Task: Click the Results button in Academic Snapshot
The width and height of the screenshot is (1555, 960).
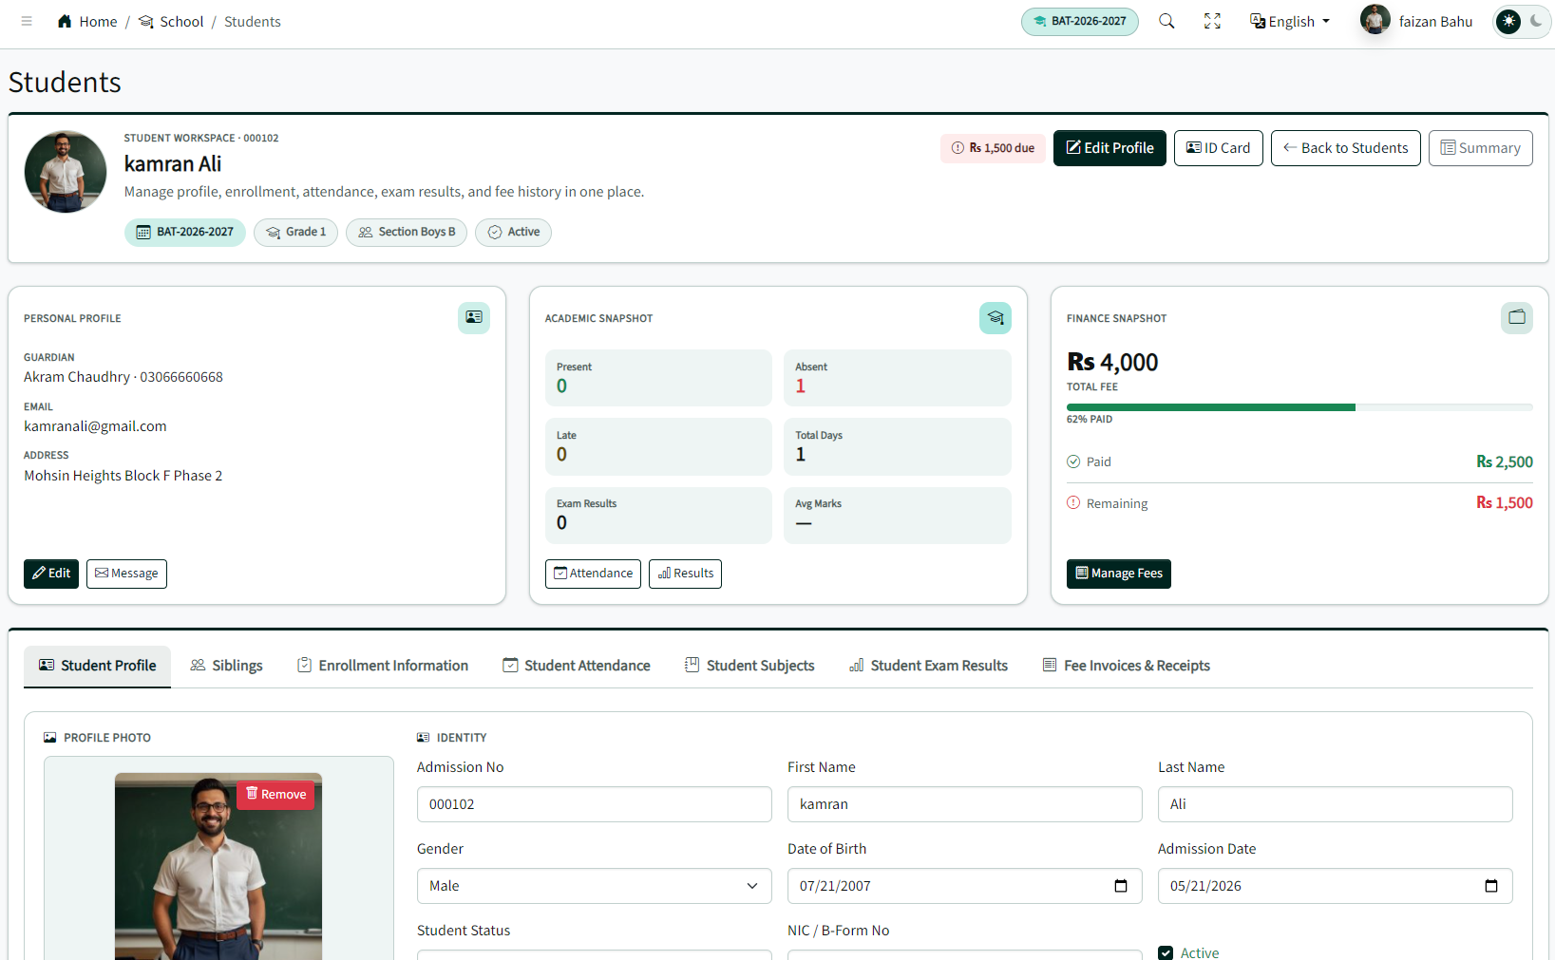Action: click(x=685, y=574)
